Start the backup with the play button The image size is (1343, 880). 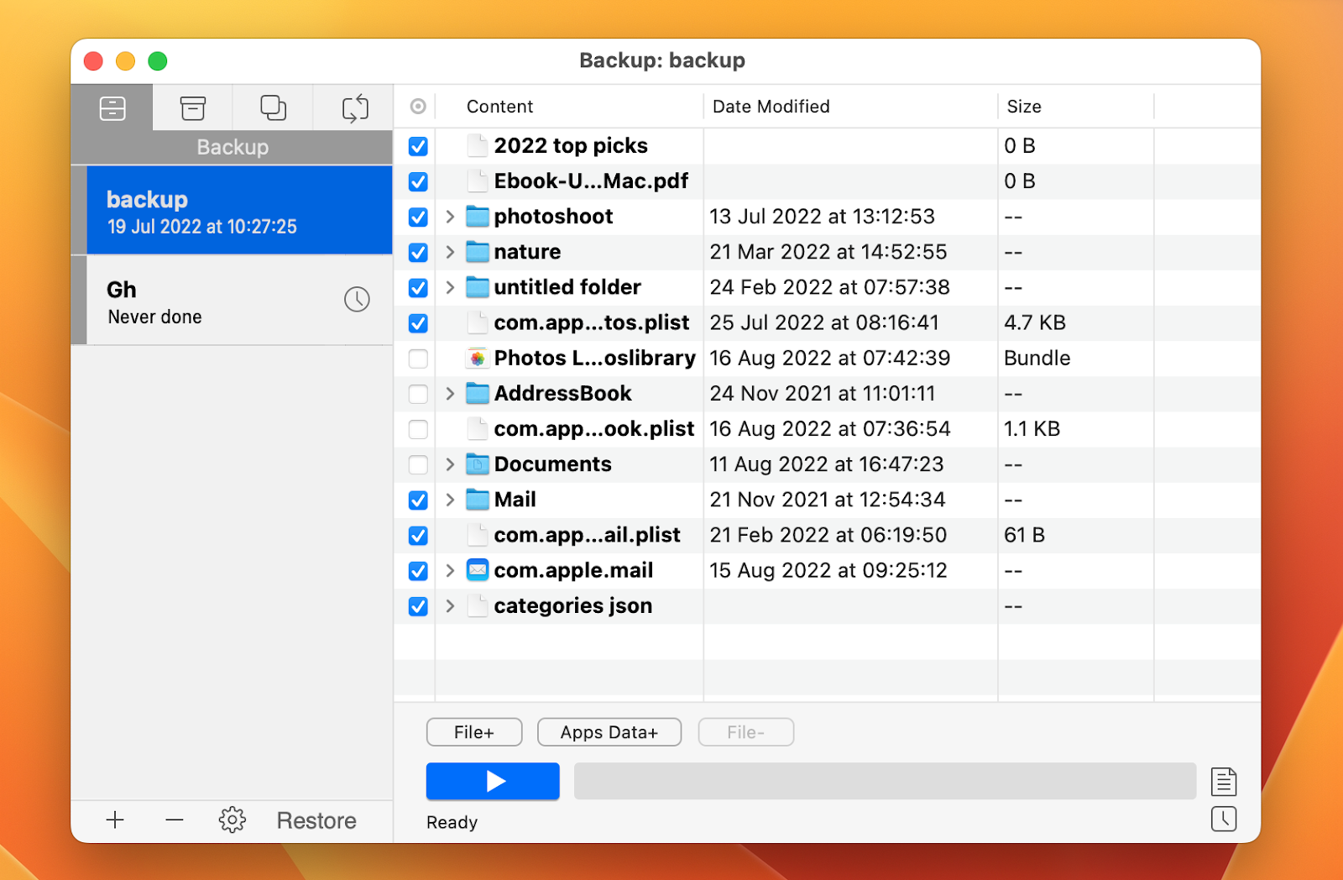(x=493, y=781)
